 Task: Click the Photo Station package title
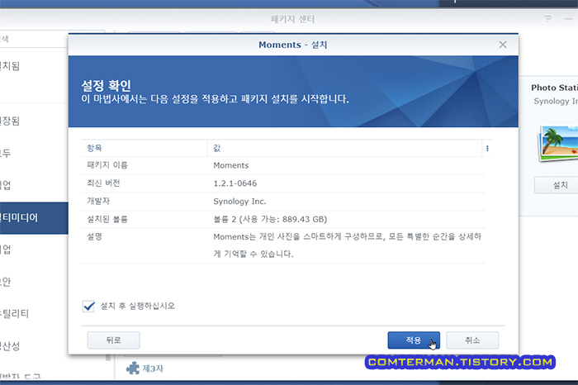point(554,88)
